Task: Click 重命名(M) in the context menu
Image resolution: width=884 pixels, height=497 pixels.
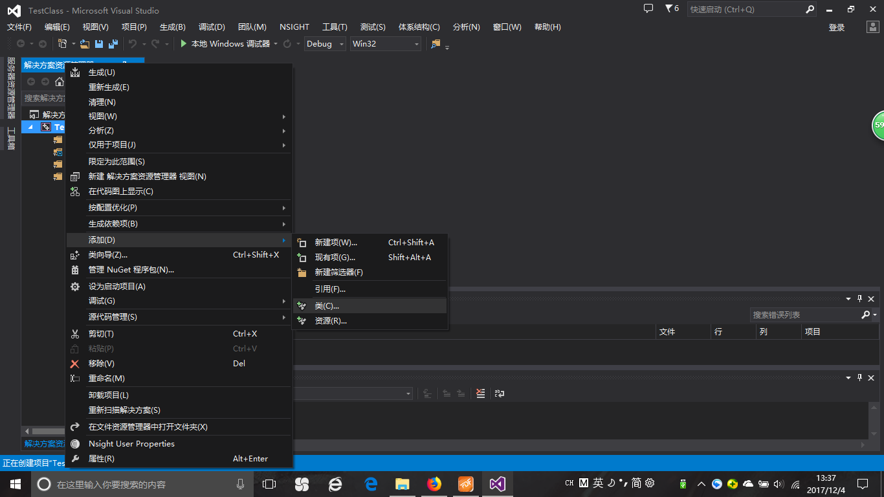Action: click(x=179, y=378)
